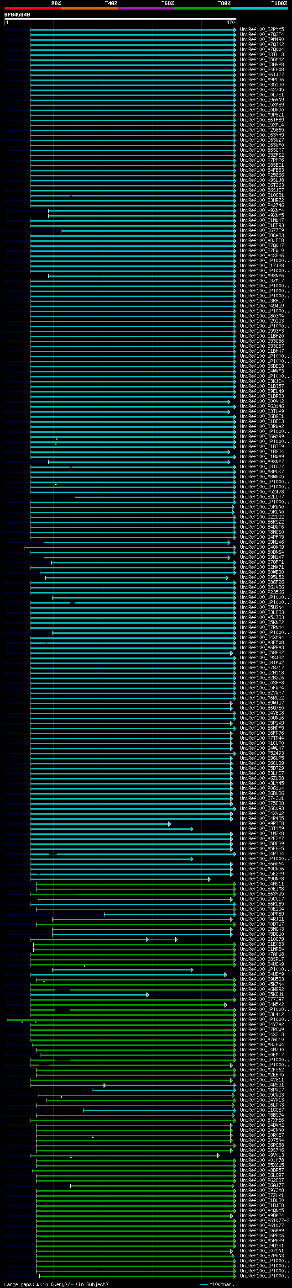Click the red 20% identity legend segment
This screenshot has height=1288, width=292.
33,9
